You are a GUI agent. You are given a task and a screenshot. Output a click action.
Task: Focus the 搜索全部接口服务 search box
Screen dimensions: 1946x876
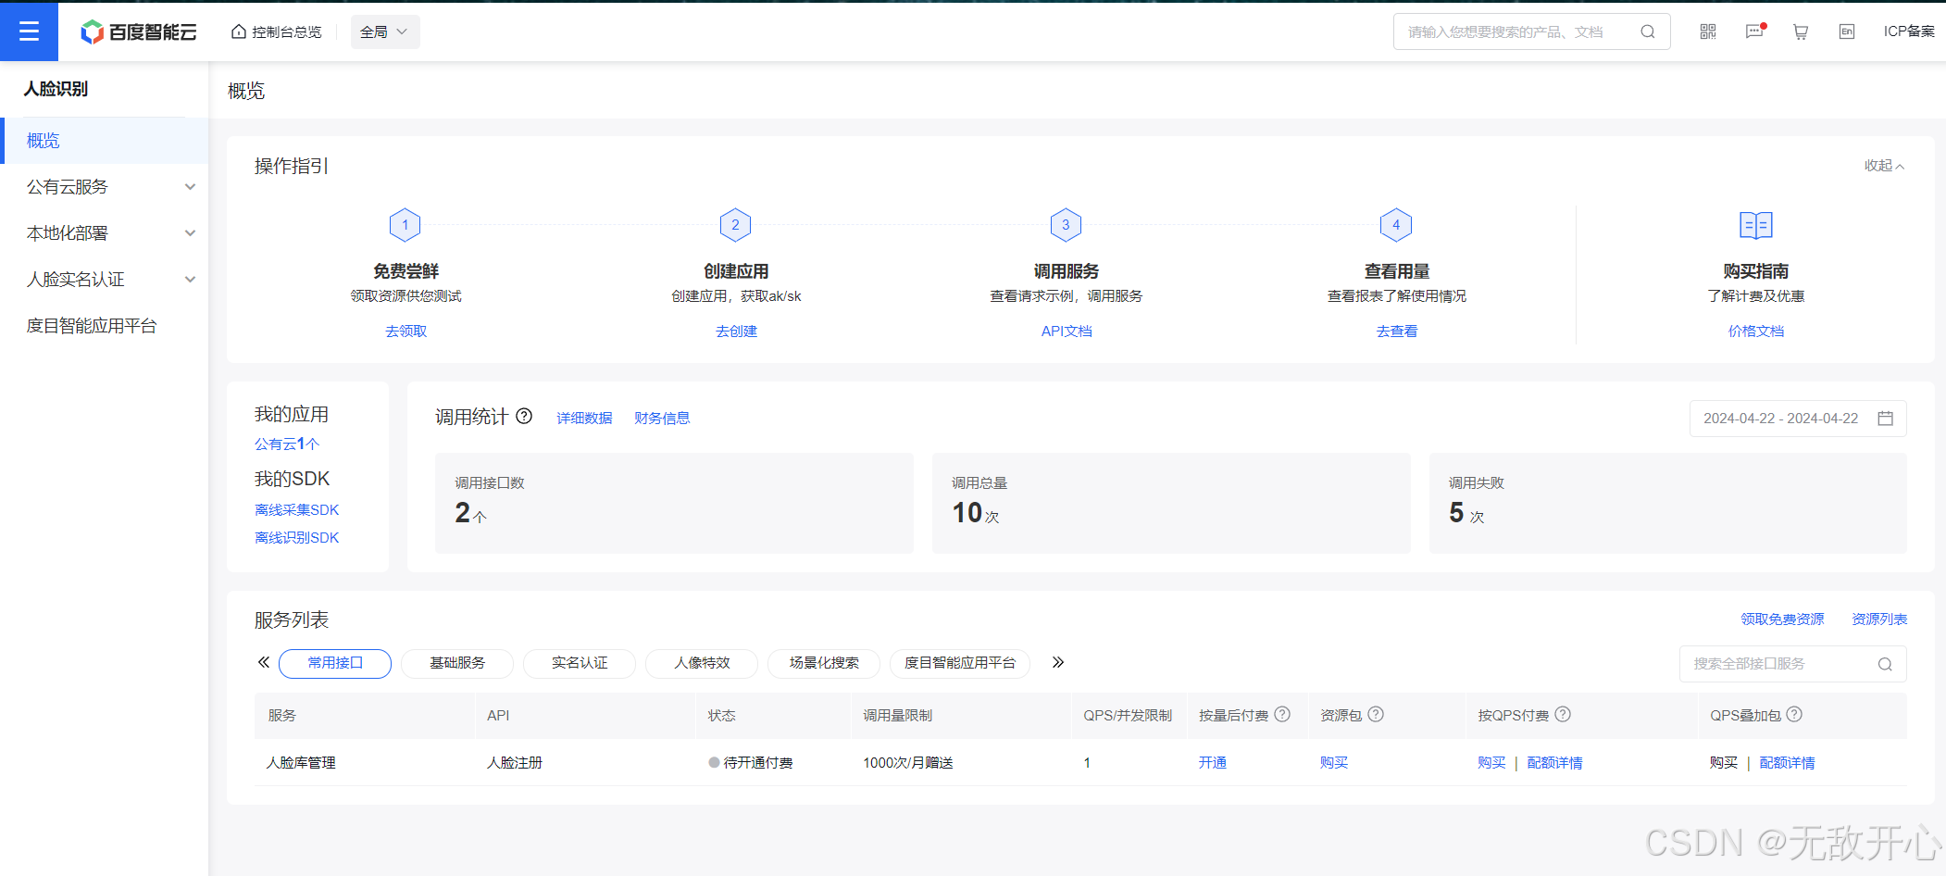(x=1792, y=664)
